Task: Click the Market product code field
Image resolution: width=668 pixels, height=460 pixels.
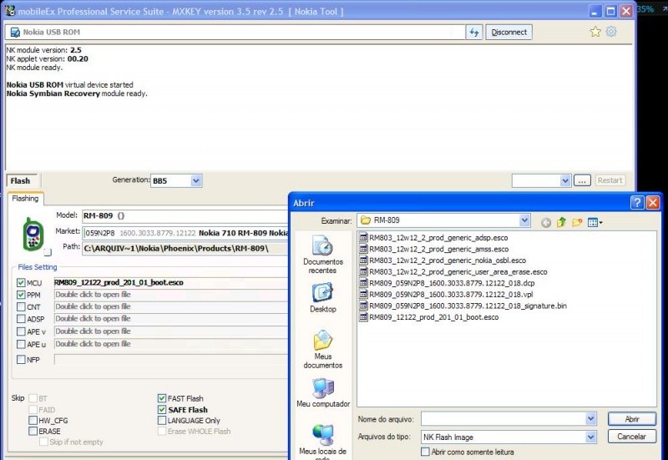Action: [185, 233]
